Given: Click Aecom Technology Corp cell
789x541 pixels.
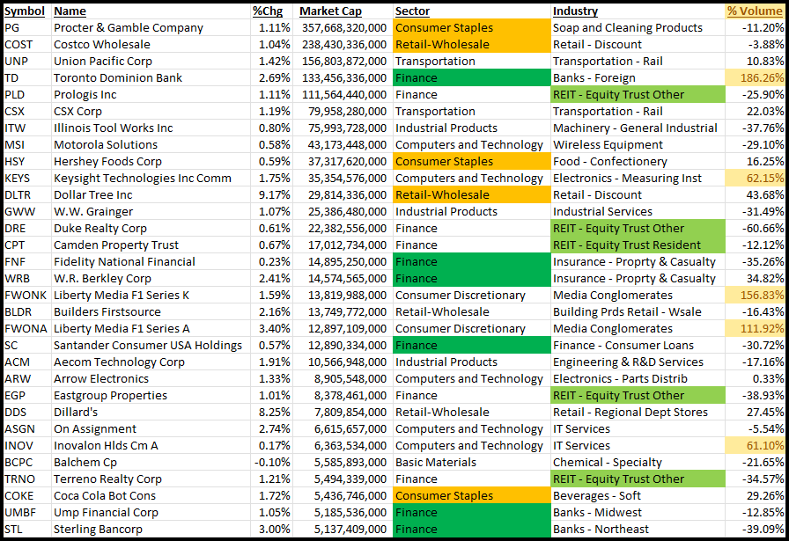Looking at the screenshot, I should pos(151,362).
